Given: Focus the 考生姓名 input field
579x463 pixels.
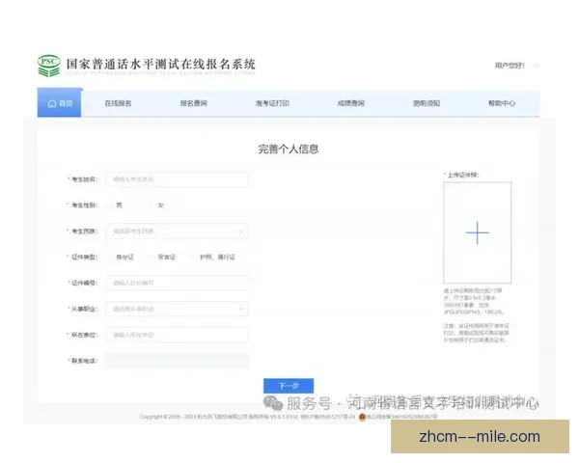Looking at the screenshot, I should click(x=178, y=179).
